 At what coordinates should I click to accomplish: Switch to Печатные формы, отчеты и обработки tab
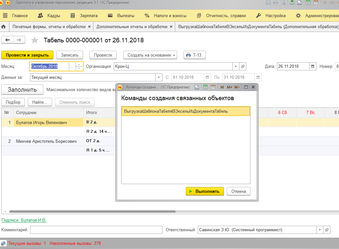pos(49,27)
